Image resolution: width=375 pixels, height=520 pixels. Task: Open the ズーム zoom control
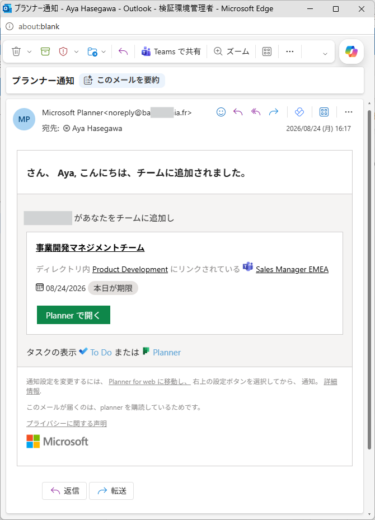pos(231,51)
